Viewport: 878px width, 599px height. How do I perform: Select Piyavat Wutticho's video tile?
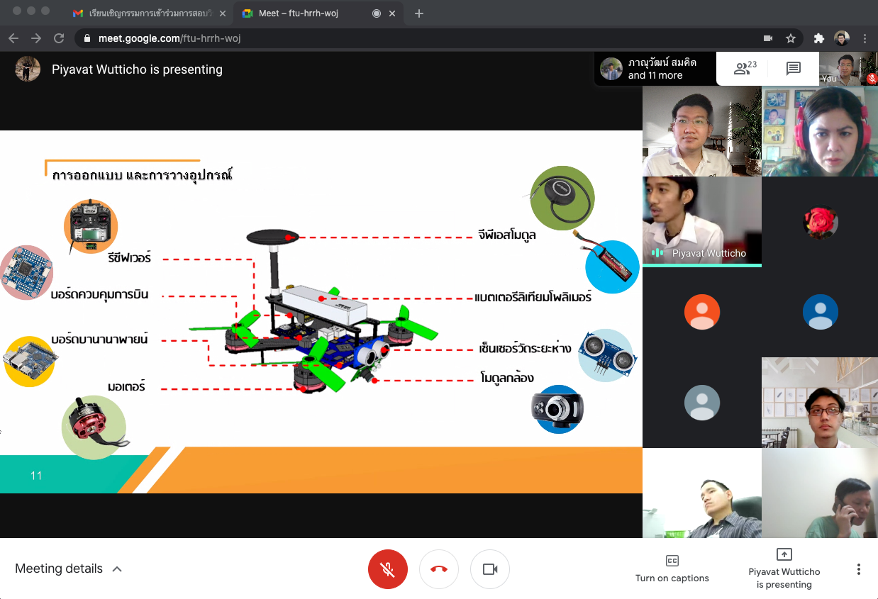tap(701, 220)
